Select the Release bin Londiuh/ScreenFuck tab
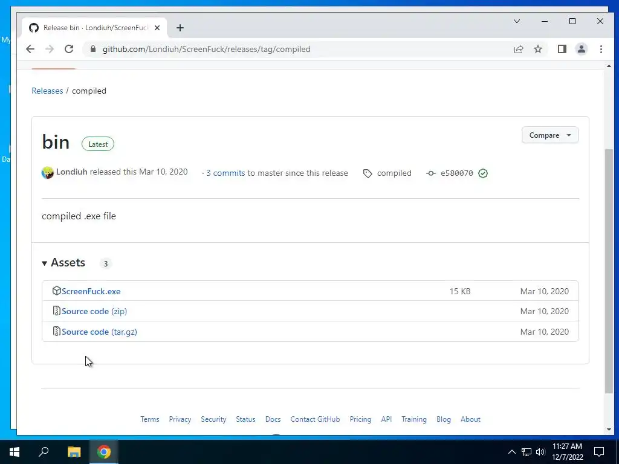The height and width of the screenshot is (464, 619). pos(95,28)
